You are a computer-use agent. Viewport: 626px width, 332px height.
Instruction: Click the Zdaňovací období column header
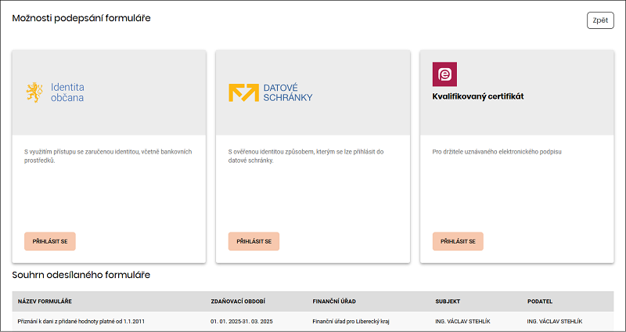coord(238,301)
